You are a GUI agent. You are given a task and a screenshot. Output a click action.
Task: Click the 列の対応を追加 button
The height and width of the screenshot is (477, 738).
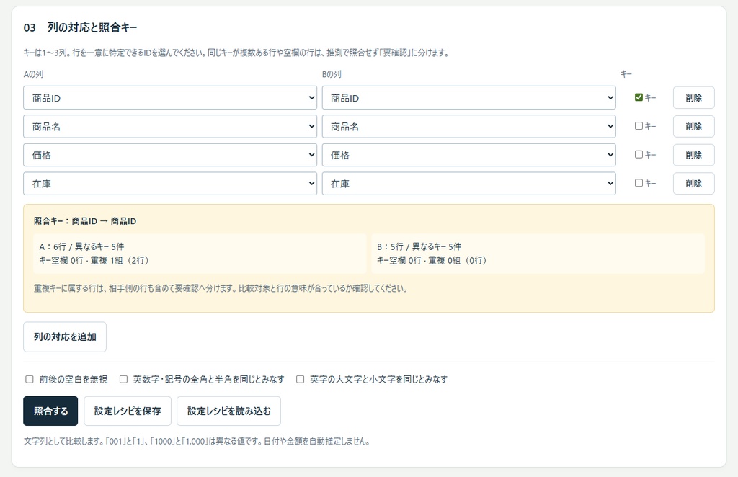coord(65,336)
